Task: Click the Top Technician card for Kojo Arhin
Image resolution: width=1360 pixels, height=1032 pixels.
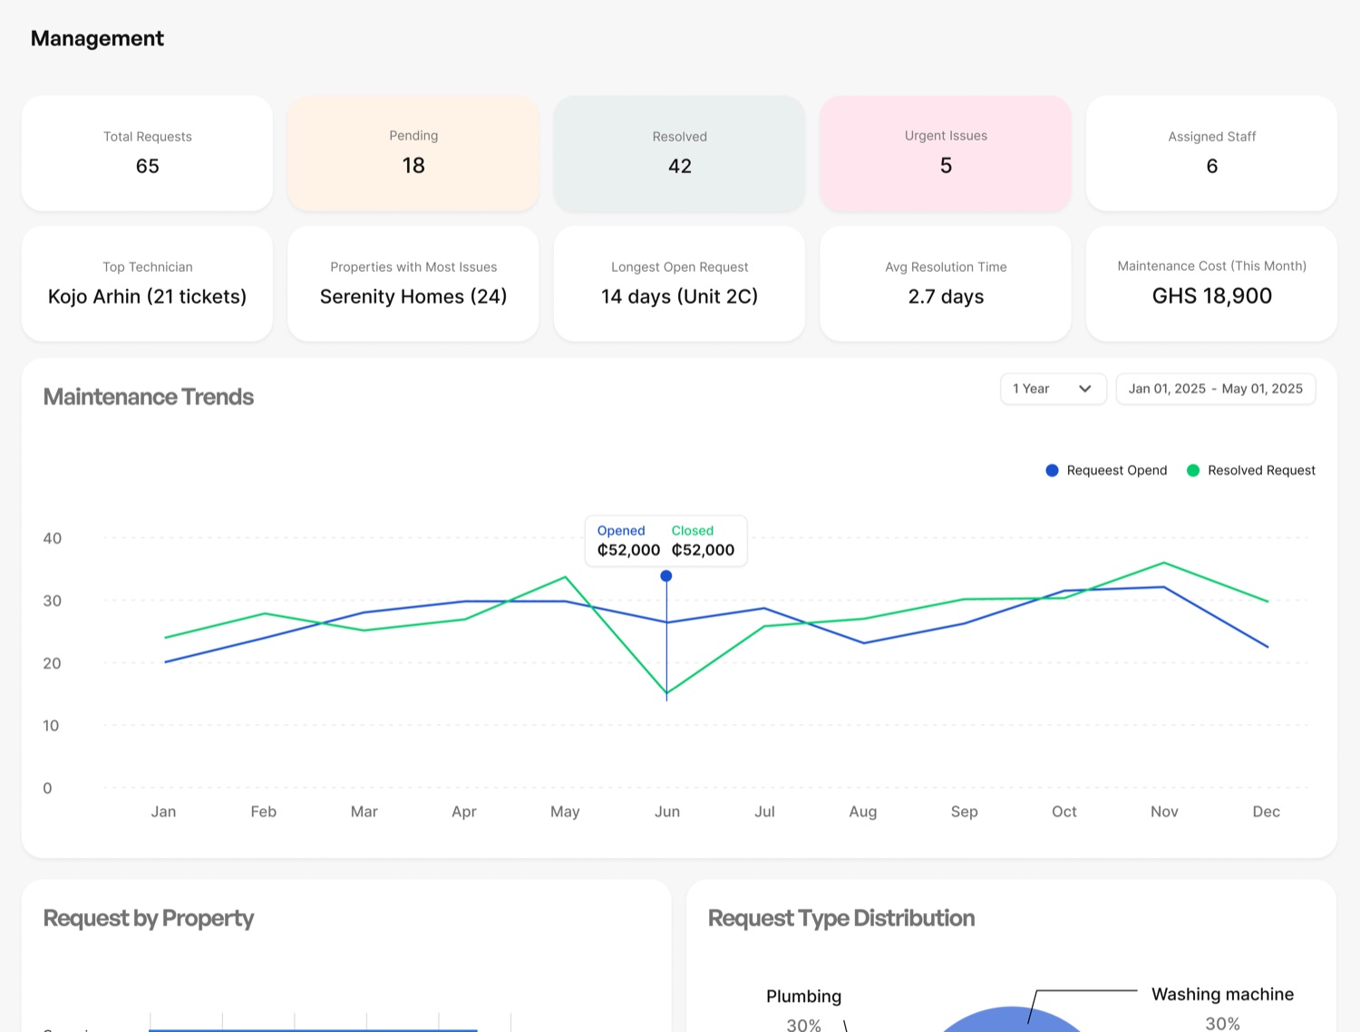Action: pos(147,284)
